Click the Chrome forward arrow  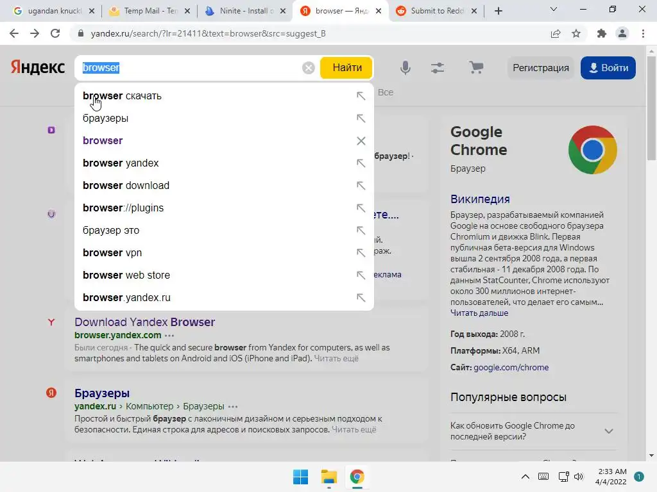click(35, 33)
